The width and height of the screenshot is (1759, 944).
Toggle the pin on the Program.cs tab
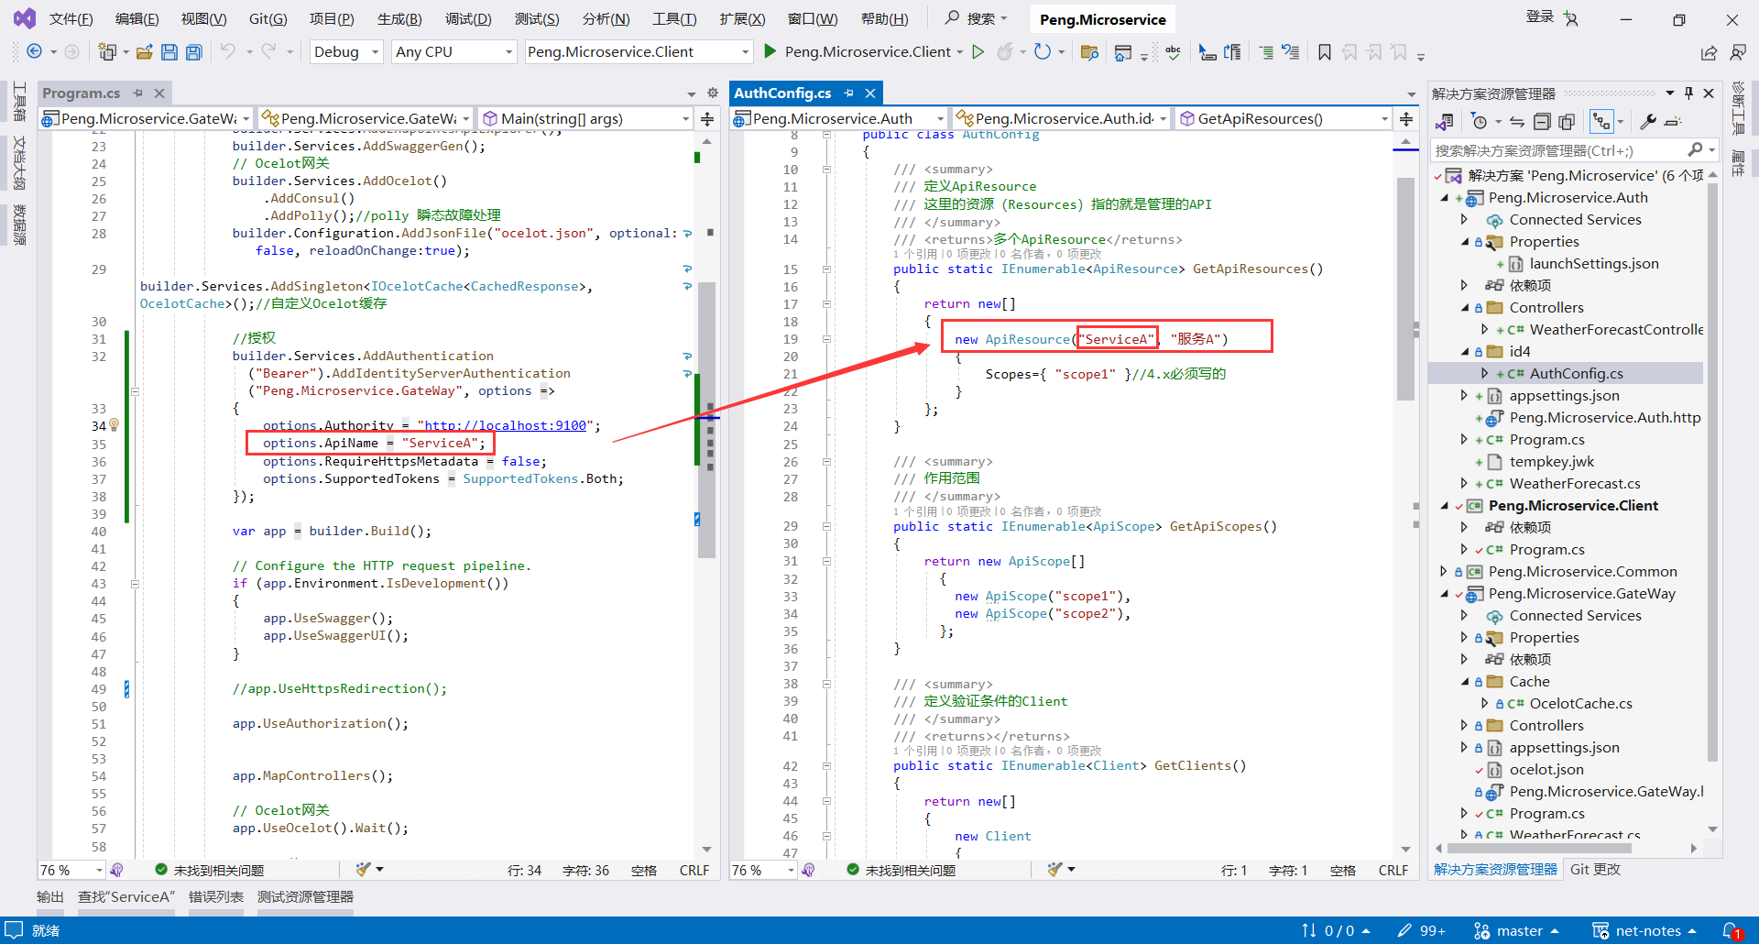pos(137,93)
